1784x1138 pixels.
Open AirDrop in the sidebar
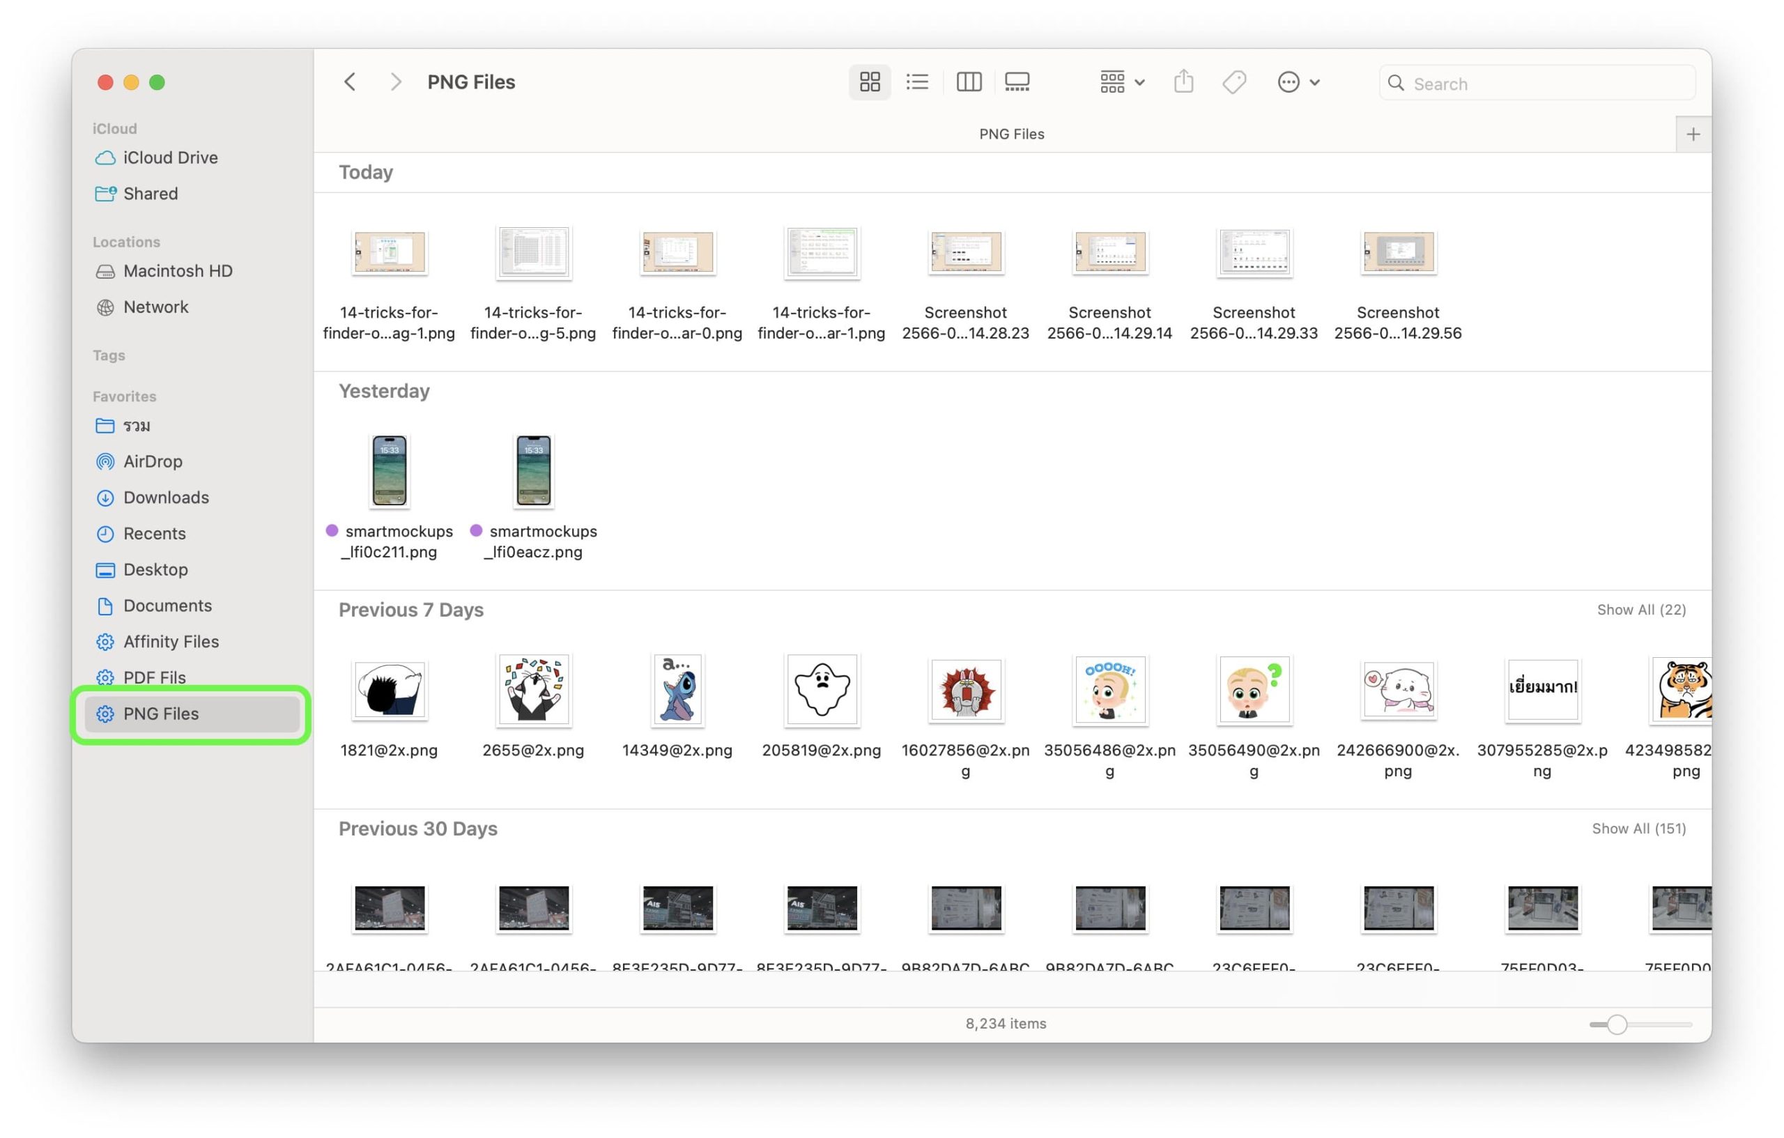[153, 461]
